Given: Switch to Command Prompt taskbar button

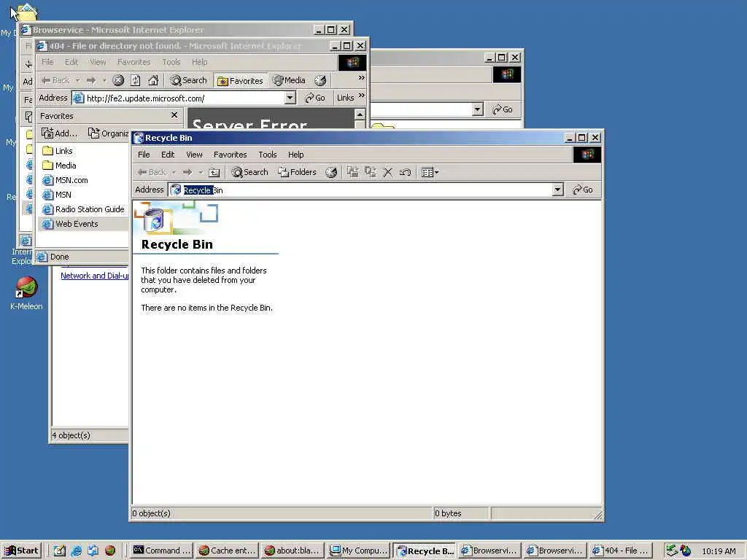Looking at the screenshot, I should tap(161, 551).
